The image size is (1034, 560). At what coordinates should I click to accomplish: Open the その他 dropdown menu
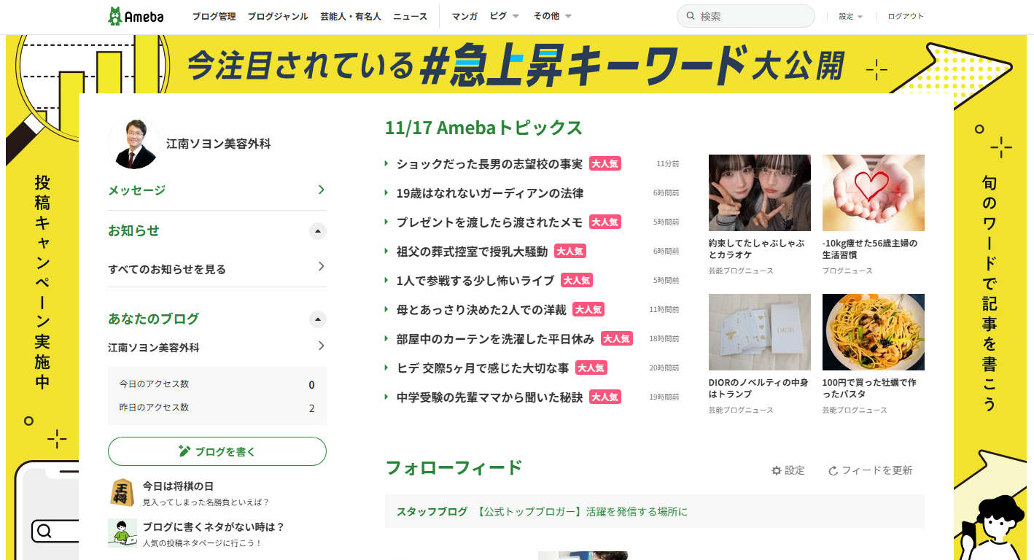pyautogui.click(x=551, y=15)
